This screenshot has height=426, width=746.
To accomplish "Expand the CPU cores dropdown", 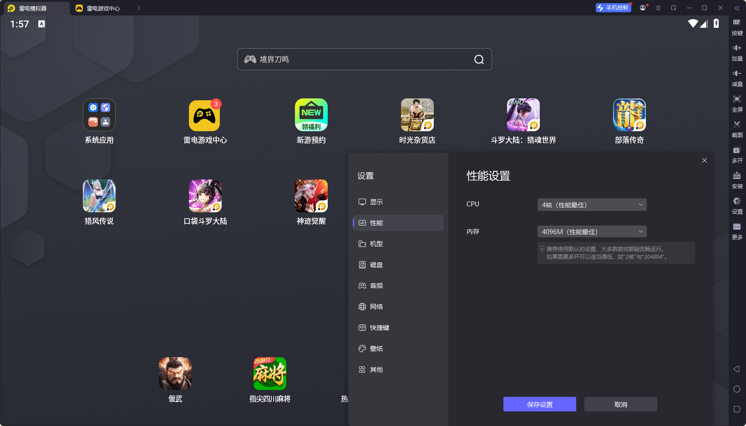I will (x=592, y=205).
